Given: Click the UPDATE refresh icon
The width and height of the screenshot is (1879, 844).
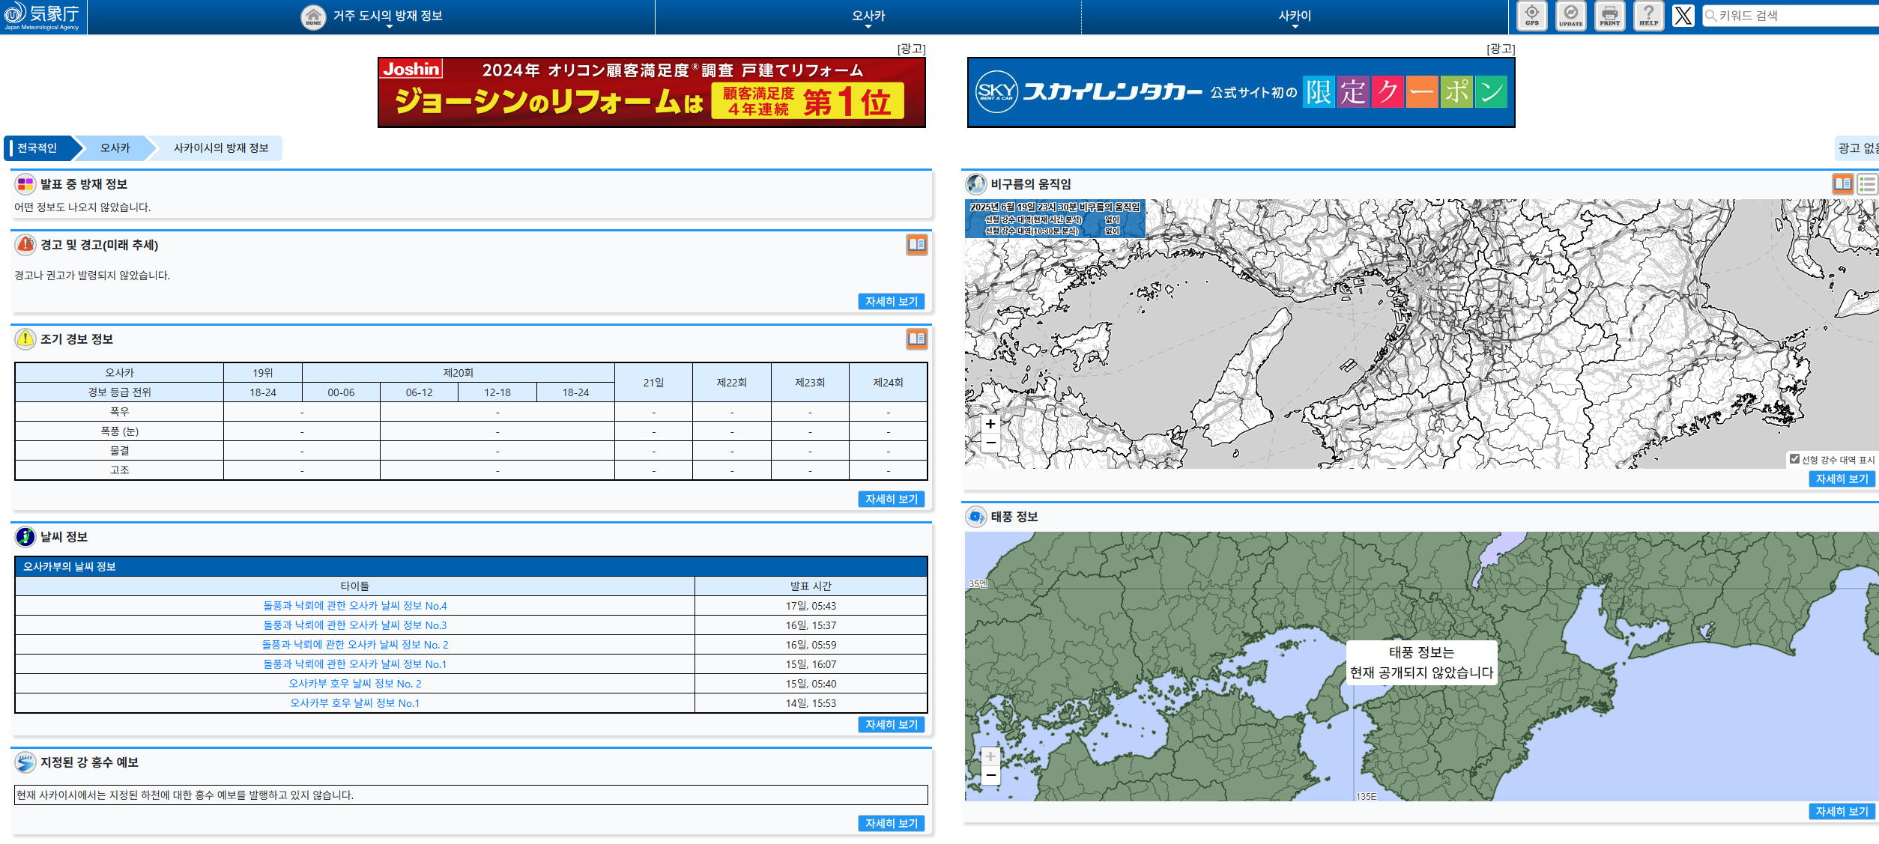Looking at the screenshot, I should [1570, 16].
